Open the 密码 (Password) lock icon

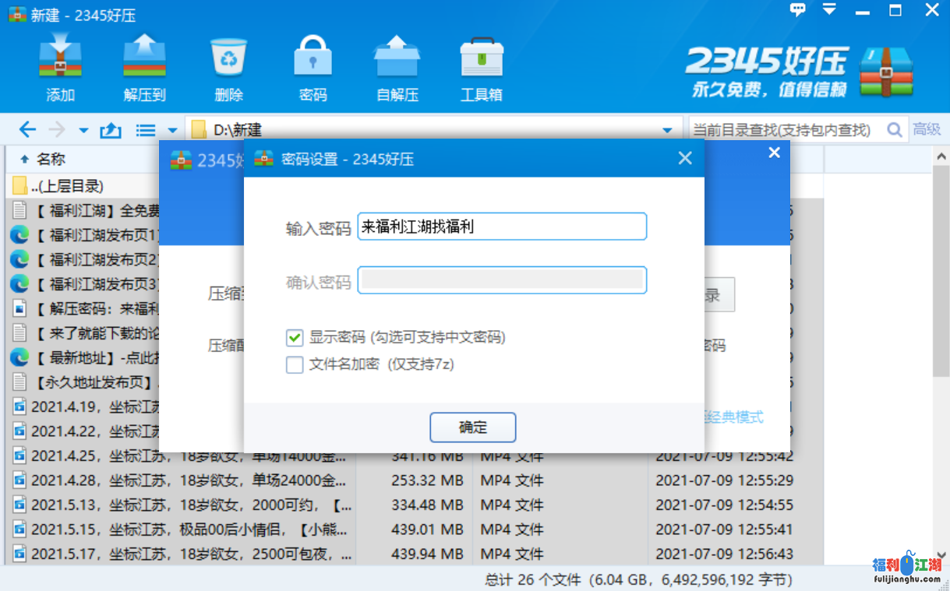(313, 59)
